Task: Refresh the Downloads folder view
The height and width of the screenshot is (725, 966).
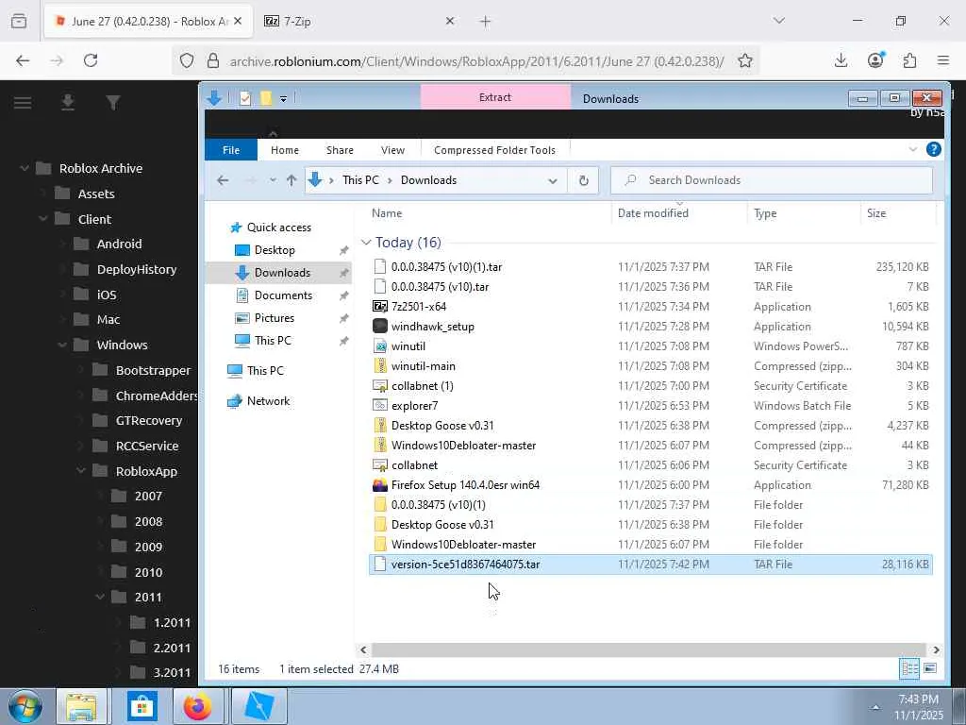Action: point(583,180)
